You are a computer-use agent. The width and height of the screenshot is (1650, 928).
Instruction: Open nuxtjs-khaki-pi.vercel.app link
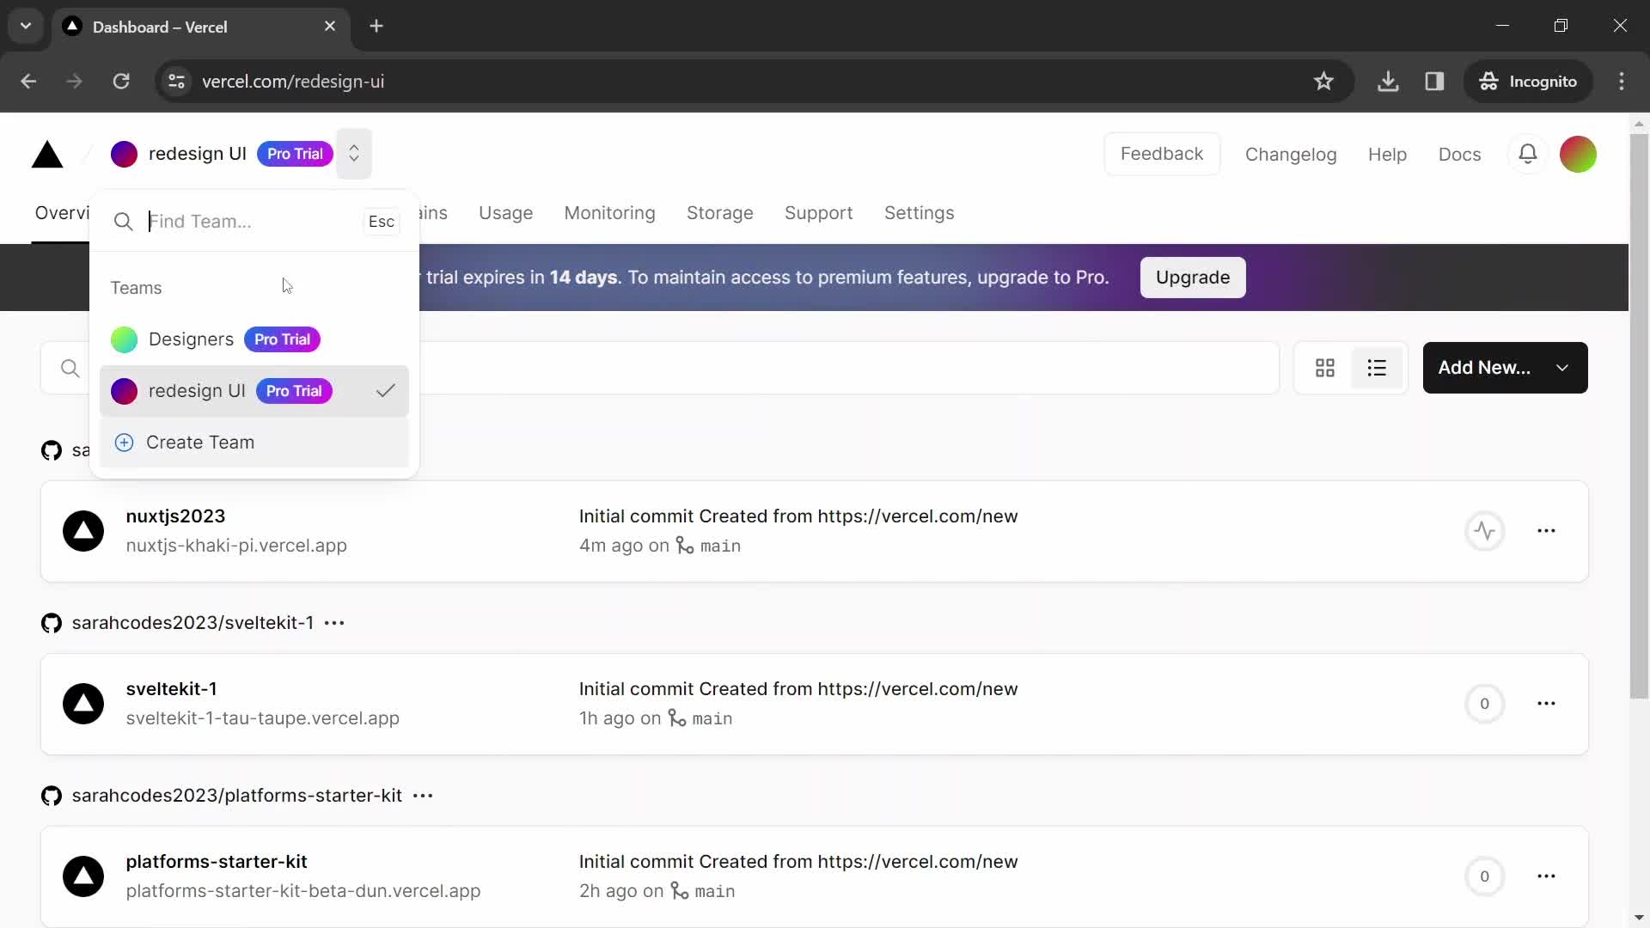pyautogui.click(x=236, y=546)
